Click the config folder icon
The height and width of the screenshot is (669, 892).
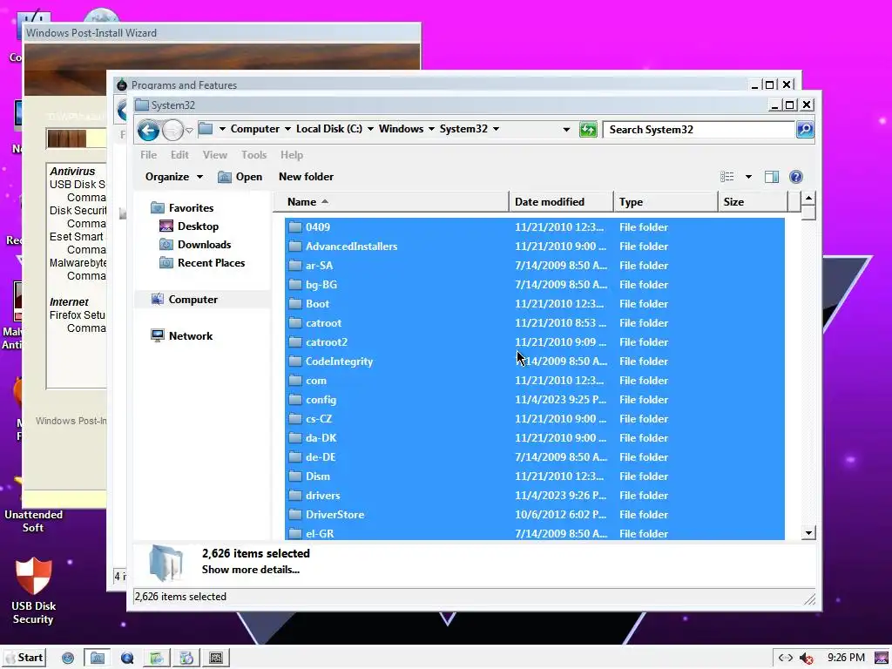tap(294, 400)
